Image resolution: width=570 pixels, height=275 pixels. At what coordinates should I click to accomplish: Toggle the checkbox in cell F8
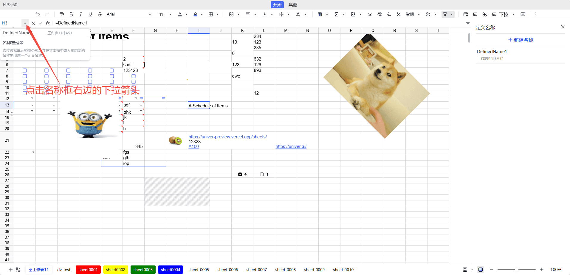pyautogui.click(x=134, y=76)
